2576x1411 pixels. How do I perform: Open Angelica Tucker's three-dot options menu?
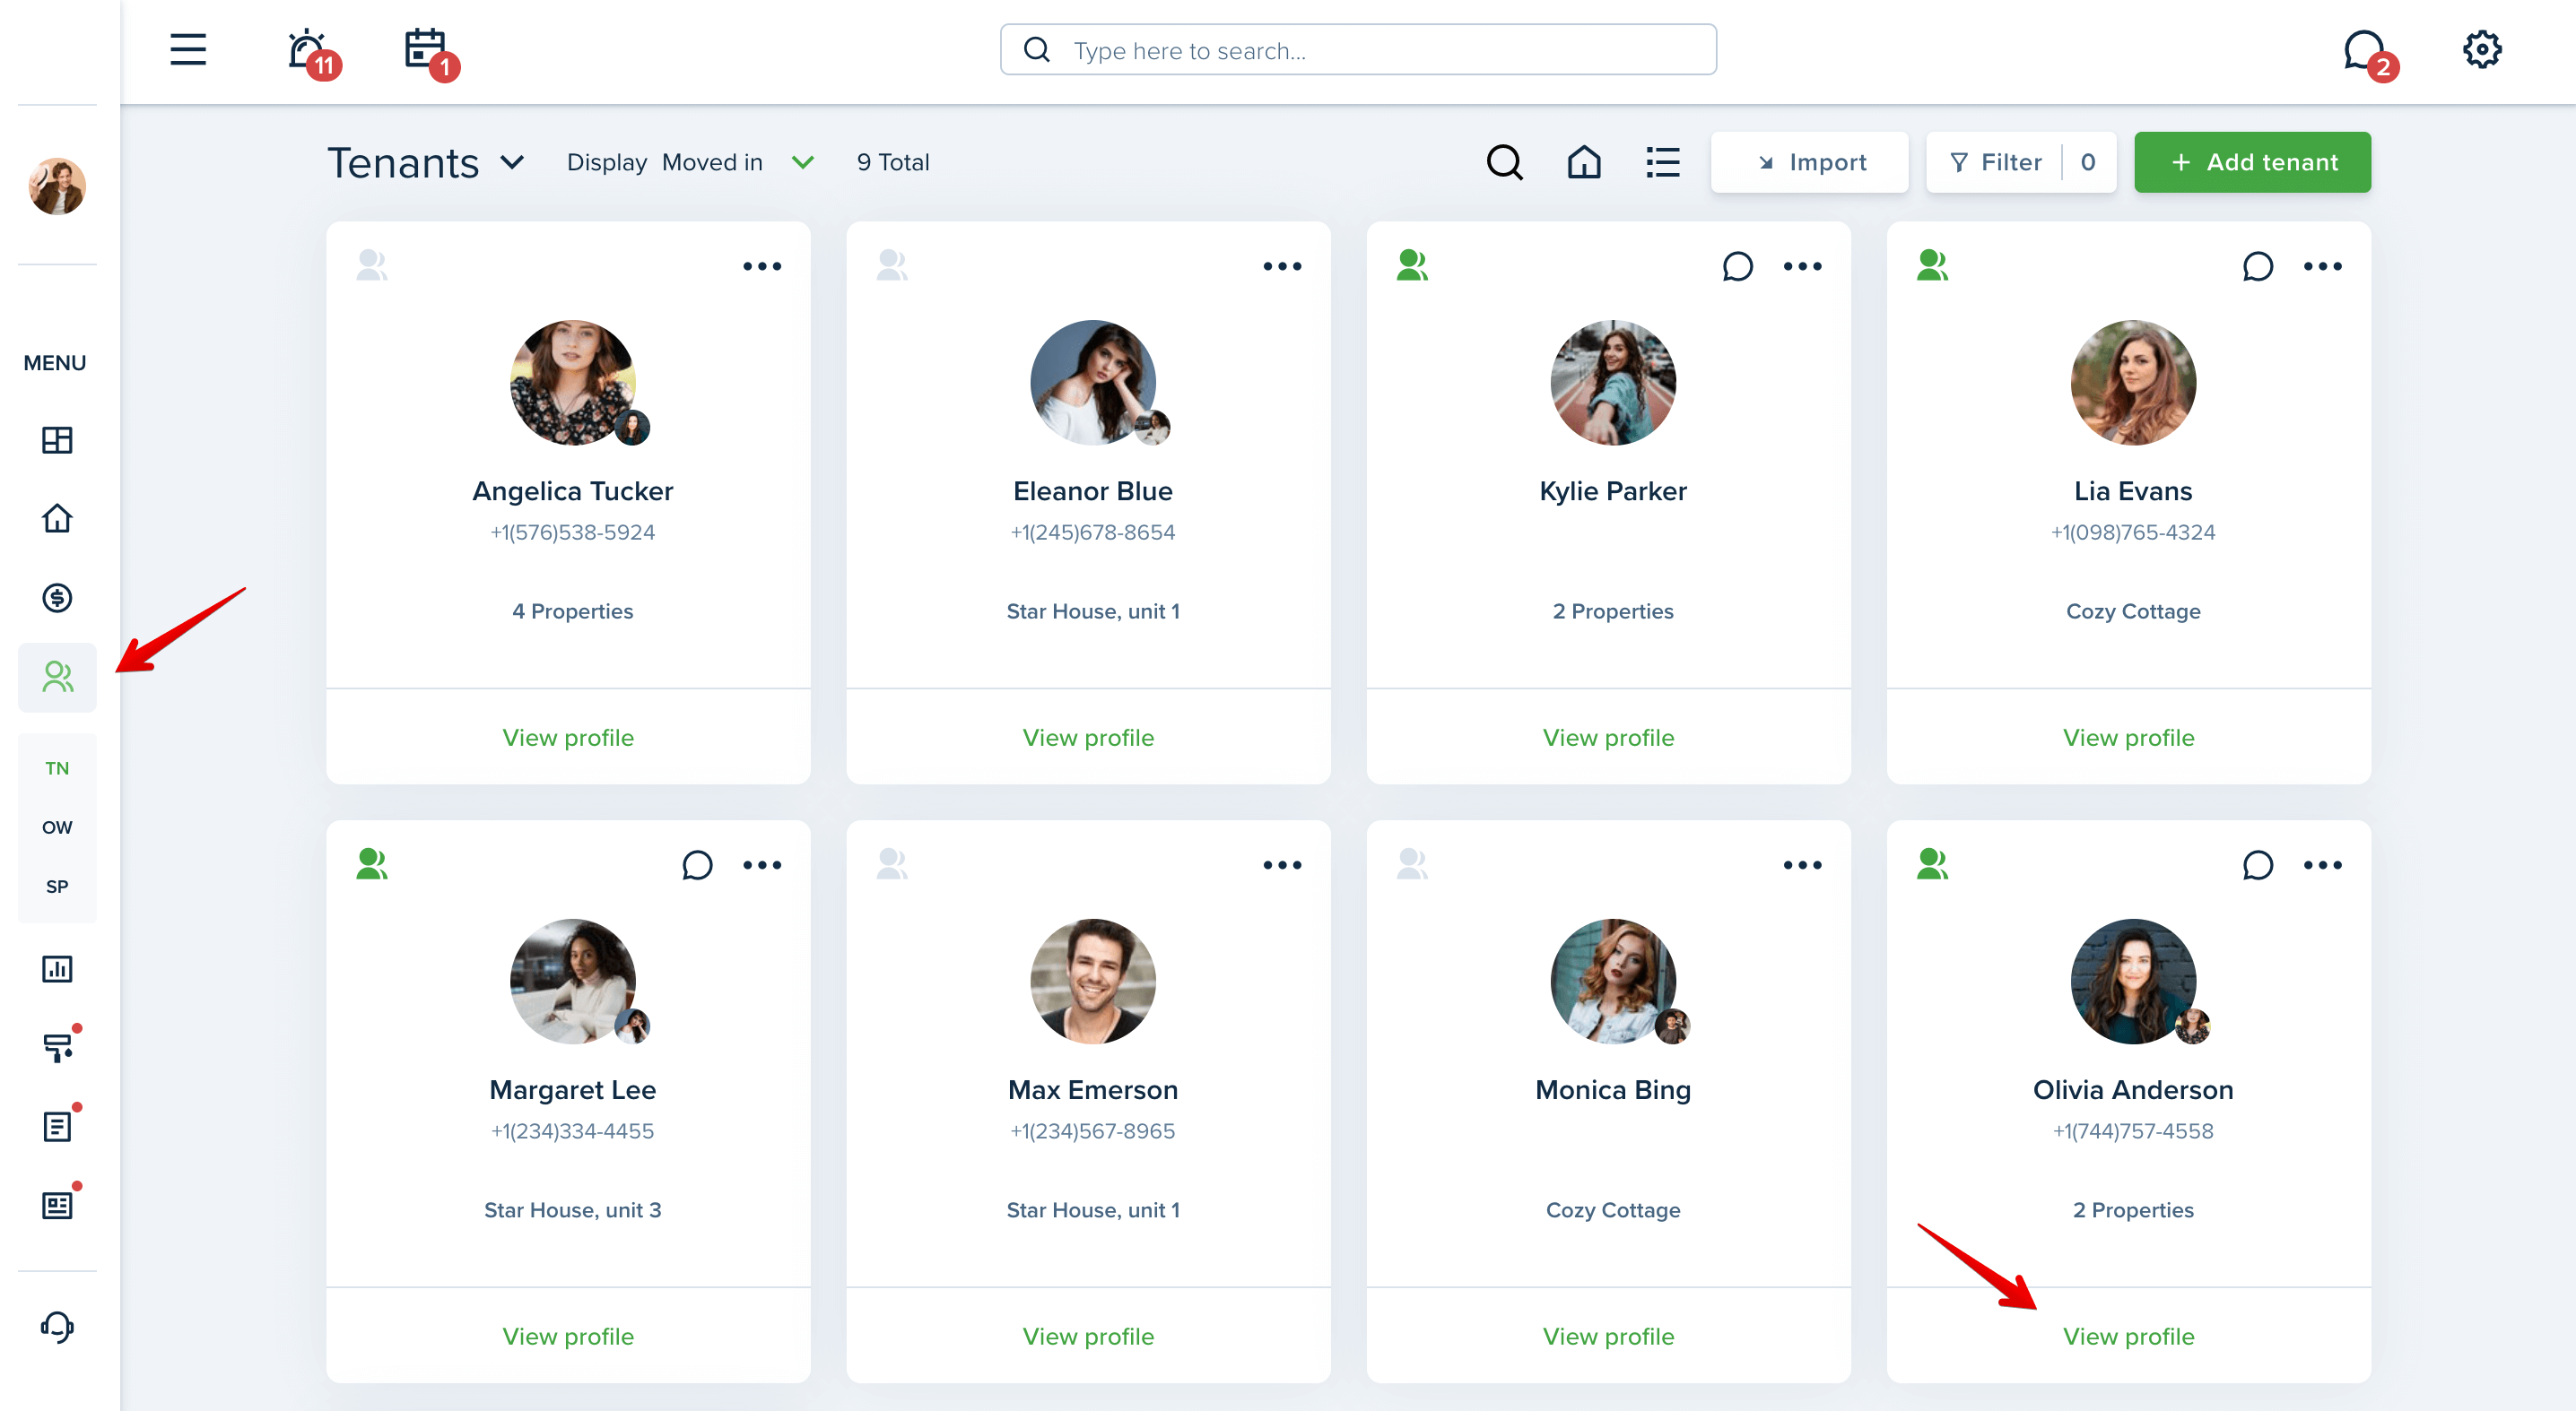[761, 266]
